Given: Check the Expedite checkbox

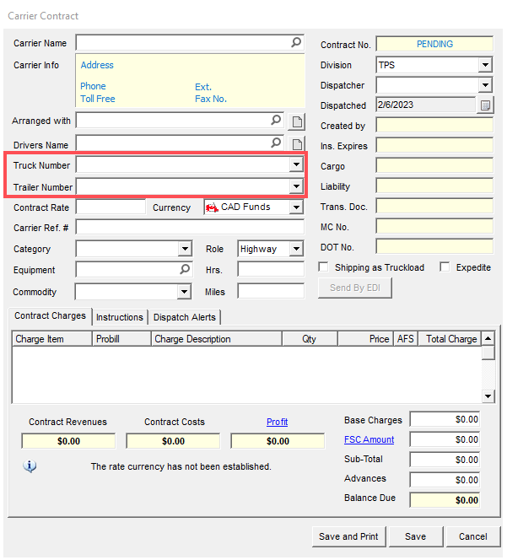Looking at the screenshot, I should 445,267.
